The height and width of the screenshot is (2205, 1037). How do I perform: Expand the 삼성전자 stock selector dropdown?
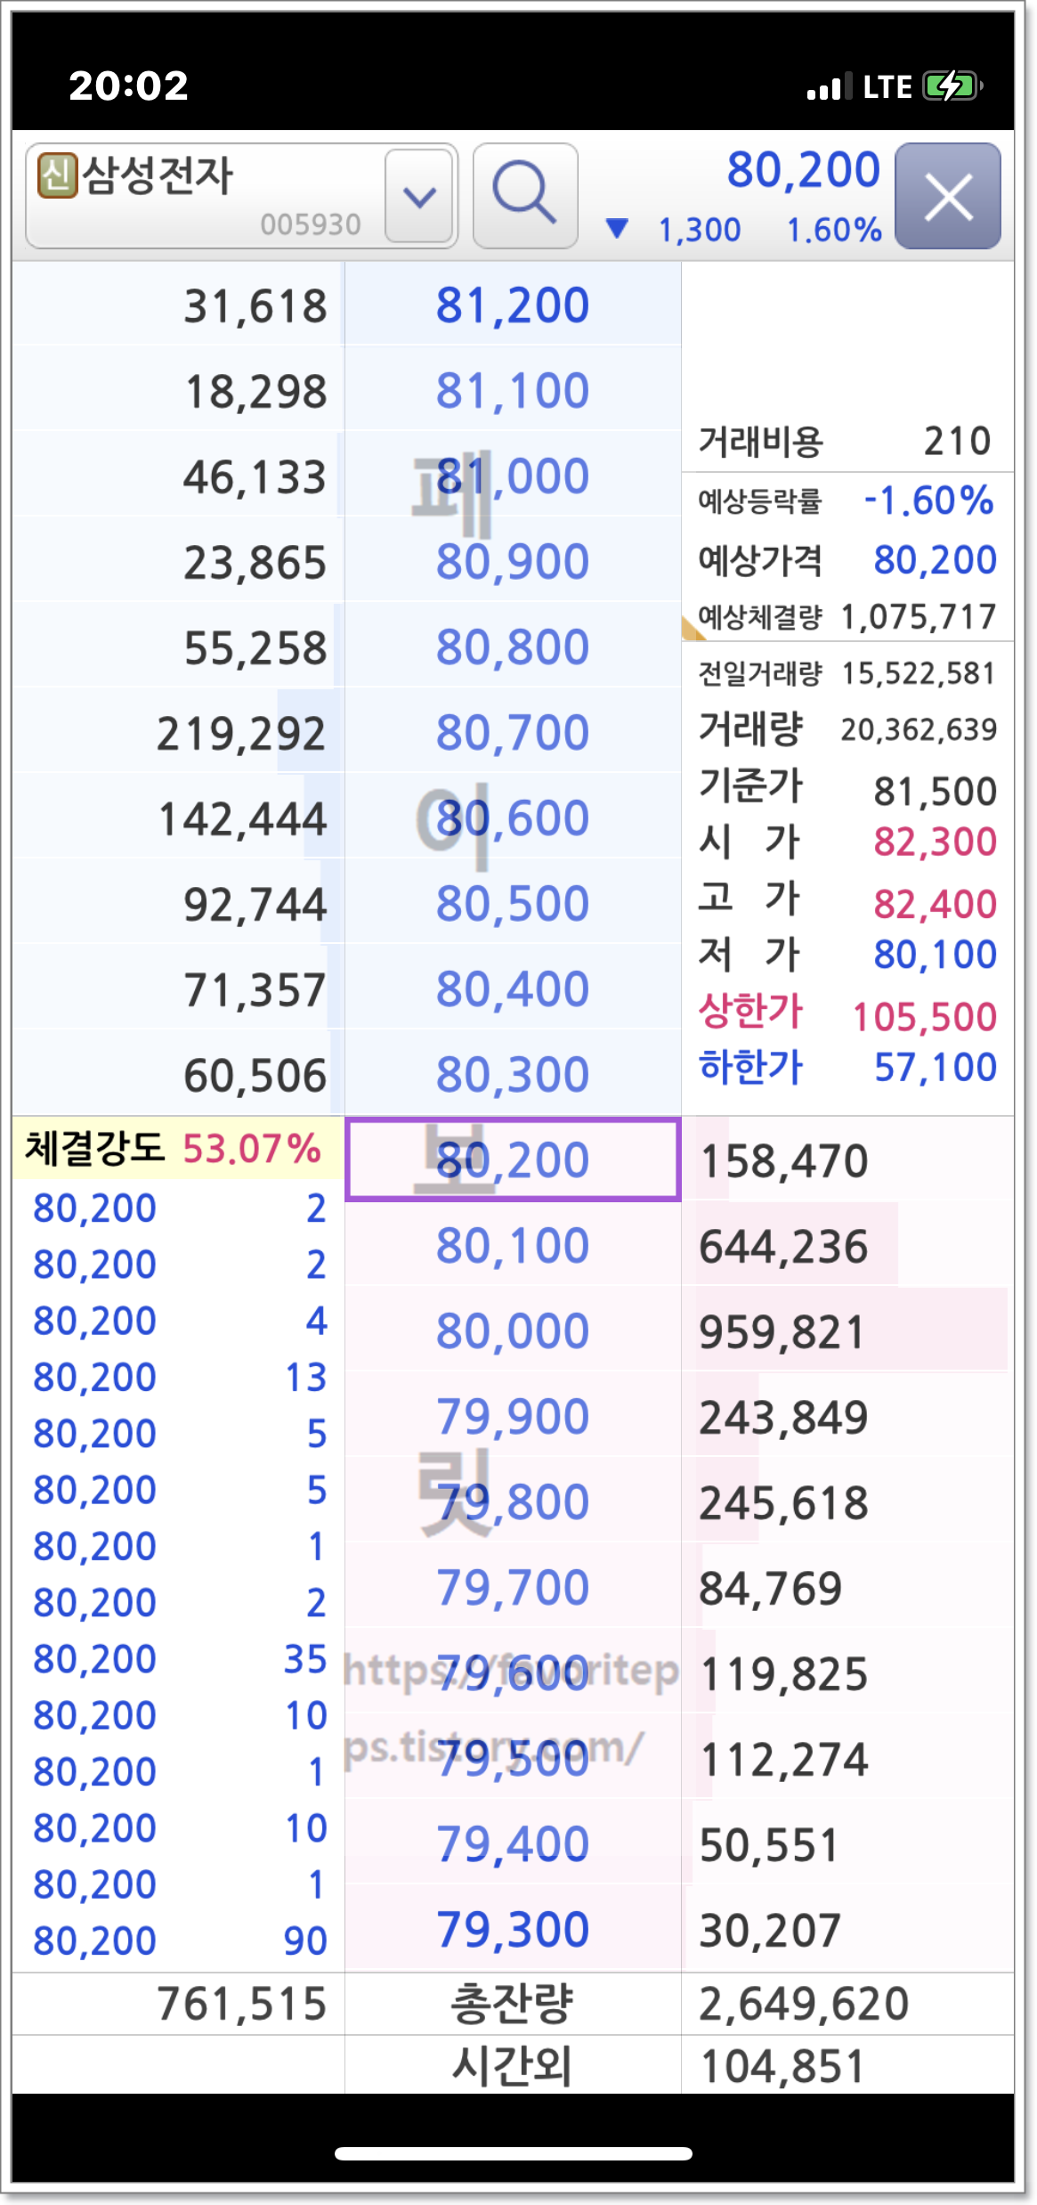(x=420, y=196)
